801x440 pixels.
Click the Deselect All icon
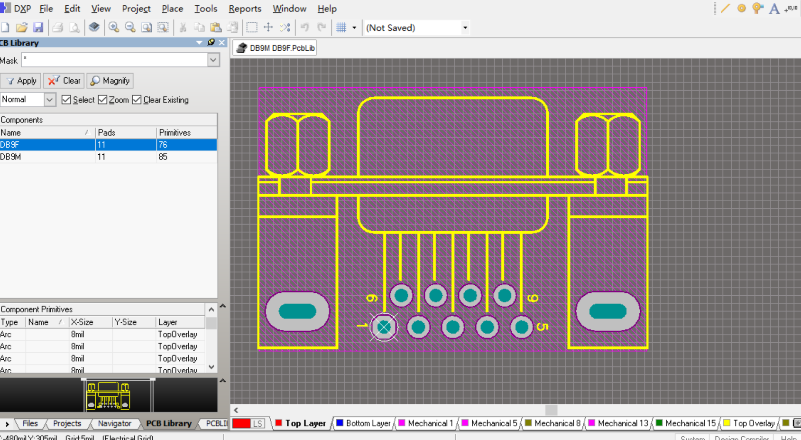[285, 28]
